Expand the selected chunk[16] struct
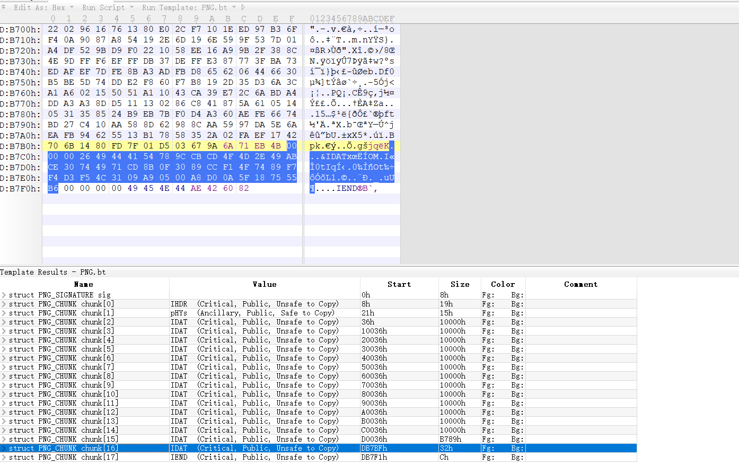Viewport: 739px width, 465px height. tap(4, 449)
